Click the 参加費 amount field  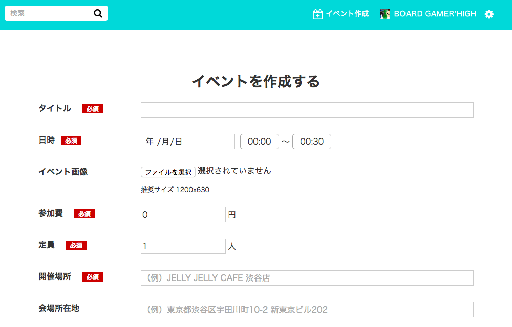pos(183,215)
